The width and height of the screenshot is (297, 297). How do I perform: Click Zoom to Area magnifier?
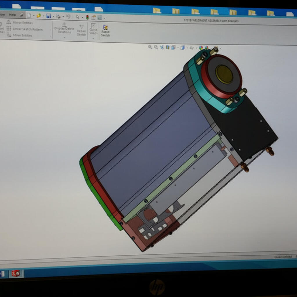(x=156, y=47)
